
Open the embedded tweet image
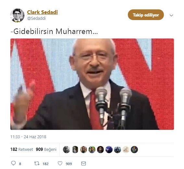[92, 84]
